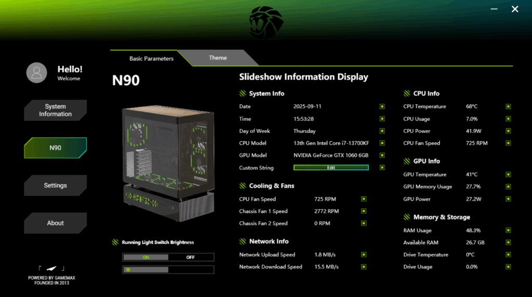Turn running light OFF
Screen dimensions: 532x297
coord(191,258)
